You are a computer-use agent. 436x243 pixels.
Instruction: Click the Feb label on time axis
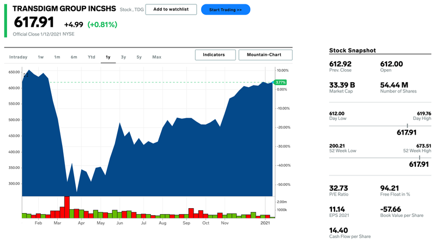[x=38, y=223]
